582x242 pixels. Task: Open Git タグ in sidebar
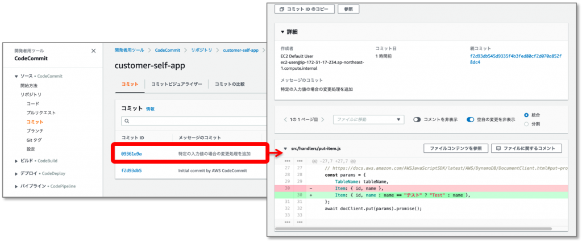tap(34, 140)
